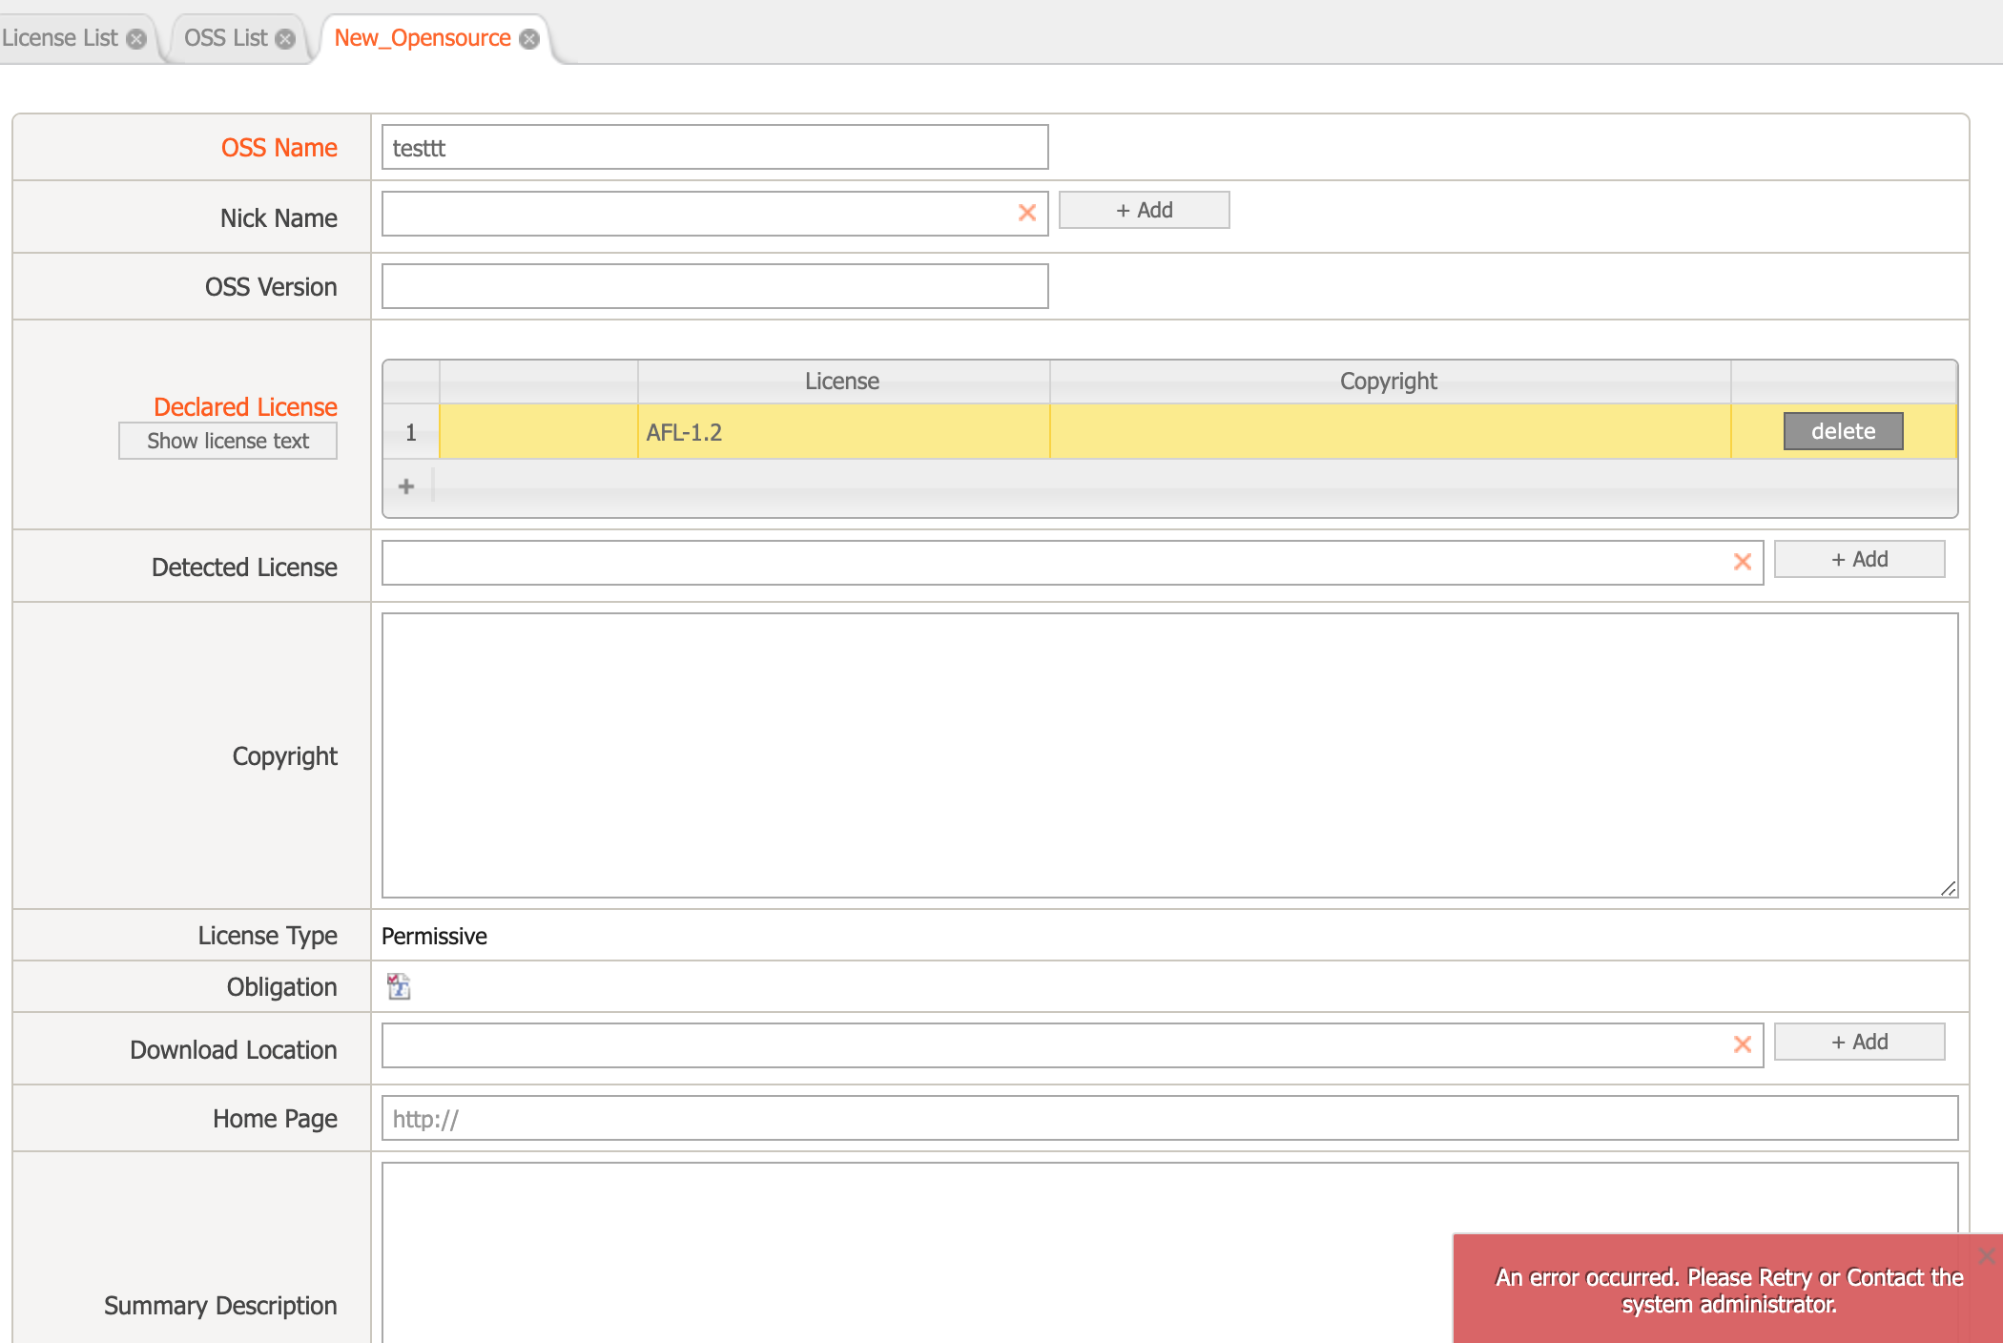Screen dimensions: 2003x1343
Task: Click into the Home Page URL field
Action: click(1169, 1118)
